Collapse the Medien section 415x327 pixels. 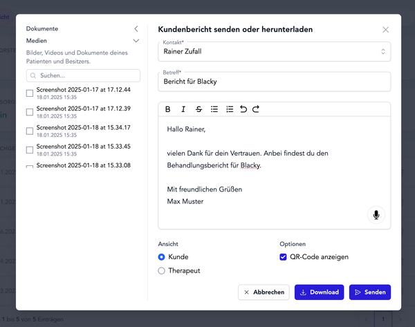[136, 41]
